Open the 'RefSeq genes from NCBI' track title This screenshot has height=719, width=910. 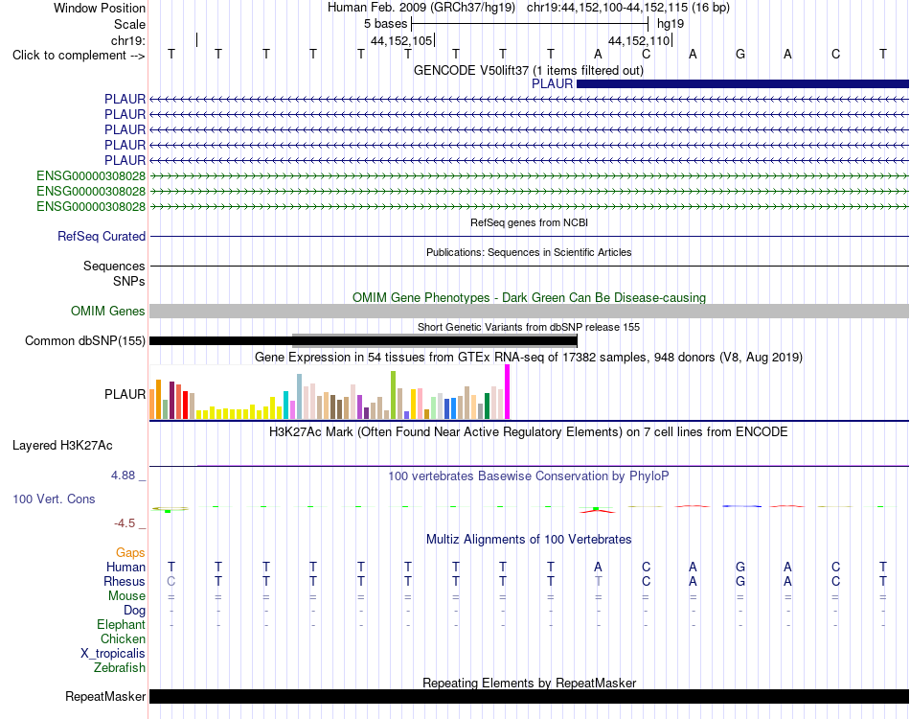point(529,222)
